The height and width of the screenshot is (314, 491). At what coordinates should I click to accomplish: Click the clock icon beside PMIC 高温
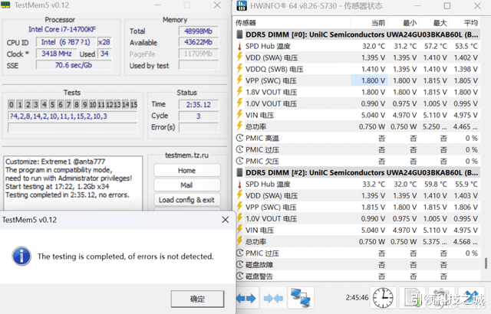[x=239, y=138]
